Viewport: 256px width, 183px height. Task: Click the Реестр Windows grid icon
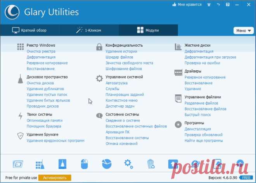[x=21, y=47]
